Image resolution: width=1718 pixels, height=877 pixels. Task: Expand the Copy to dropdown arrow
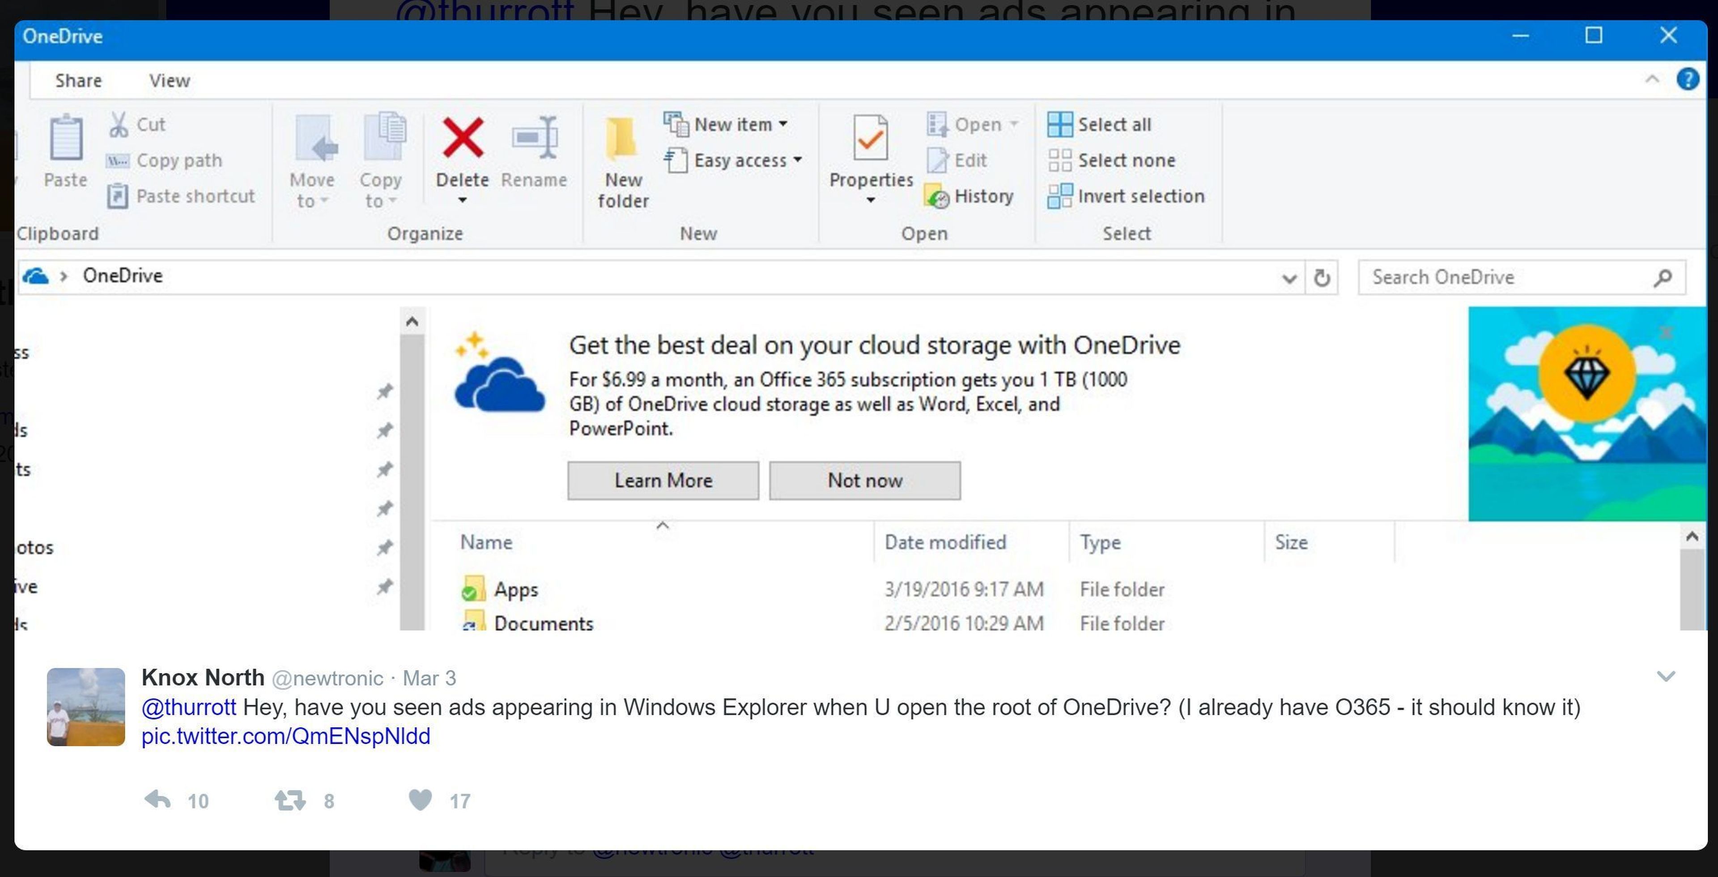click(392, 201)
